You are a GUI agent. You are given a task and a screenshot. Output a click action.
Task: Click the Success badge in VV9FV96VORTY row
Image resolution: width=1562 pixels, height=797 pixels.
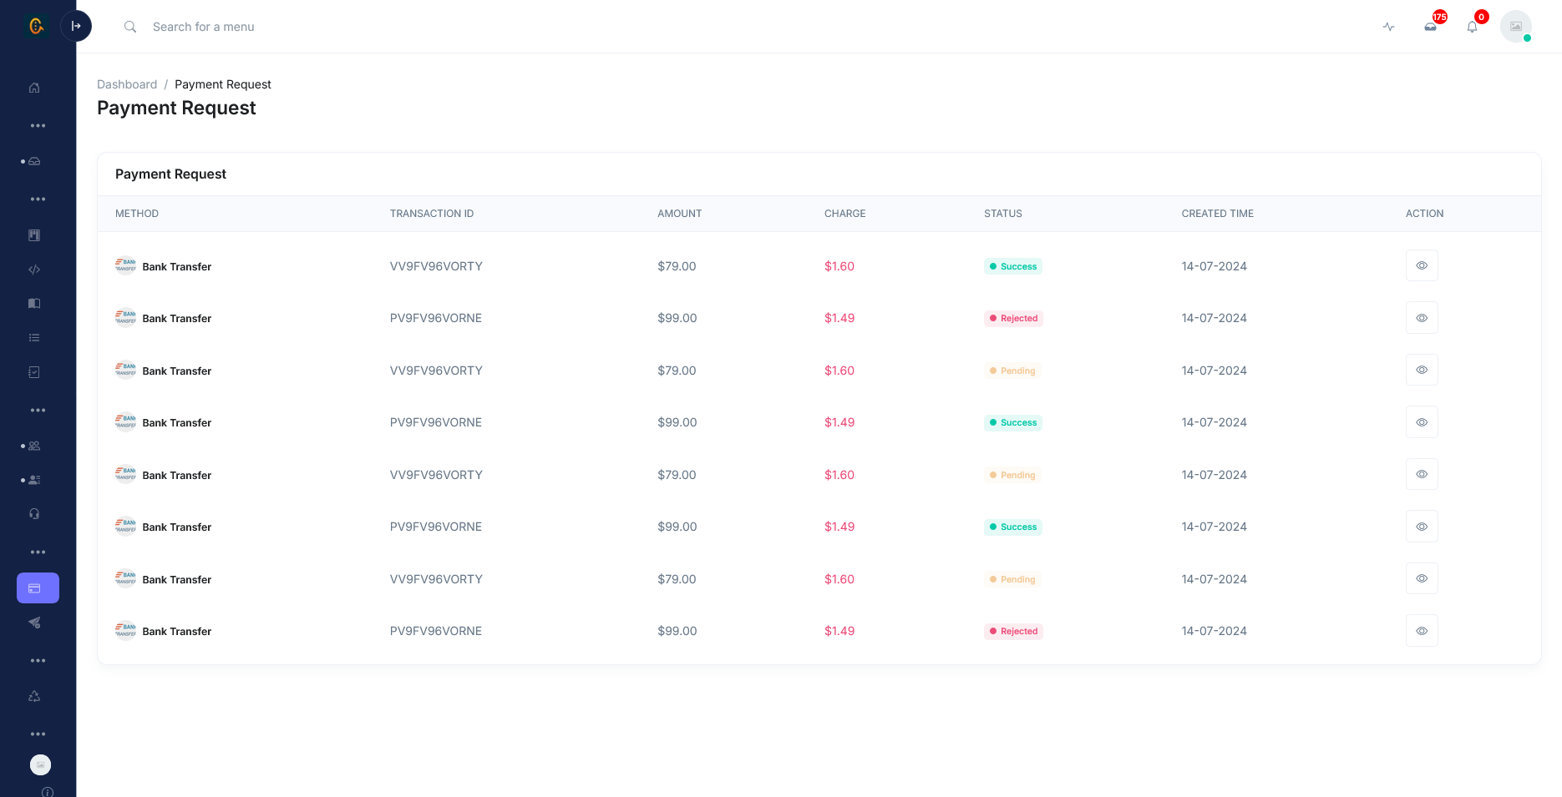[1013, 266]
